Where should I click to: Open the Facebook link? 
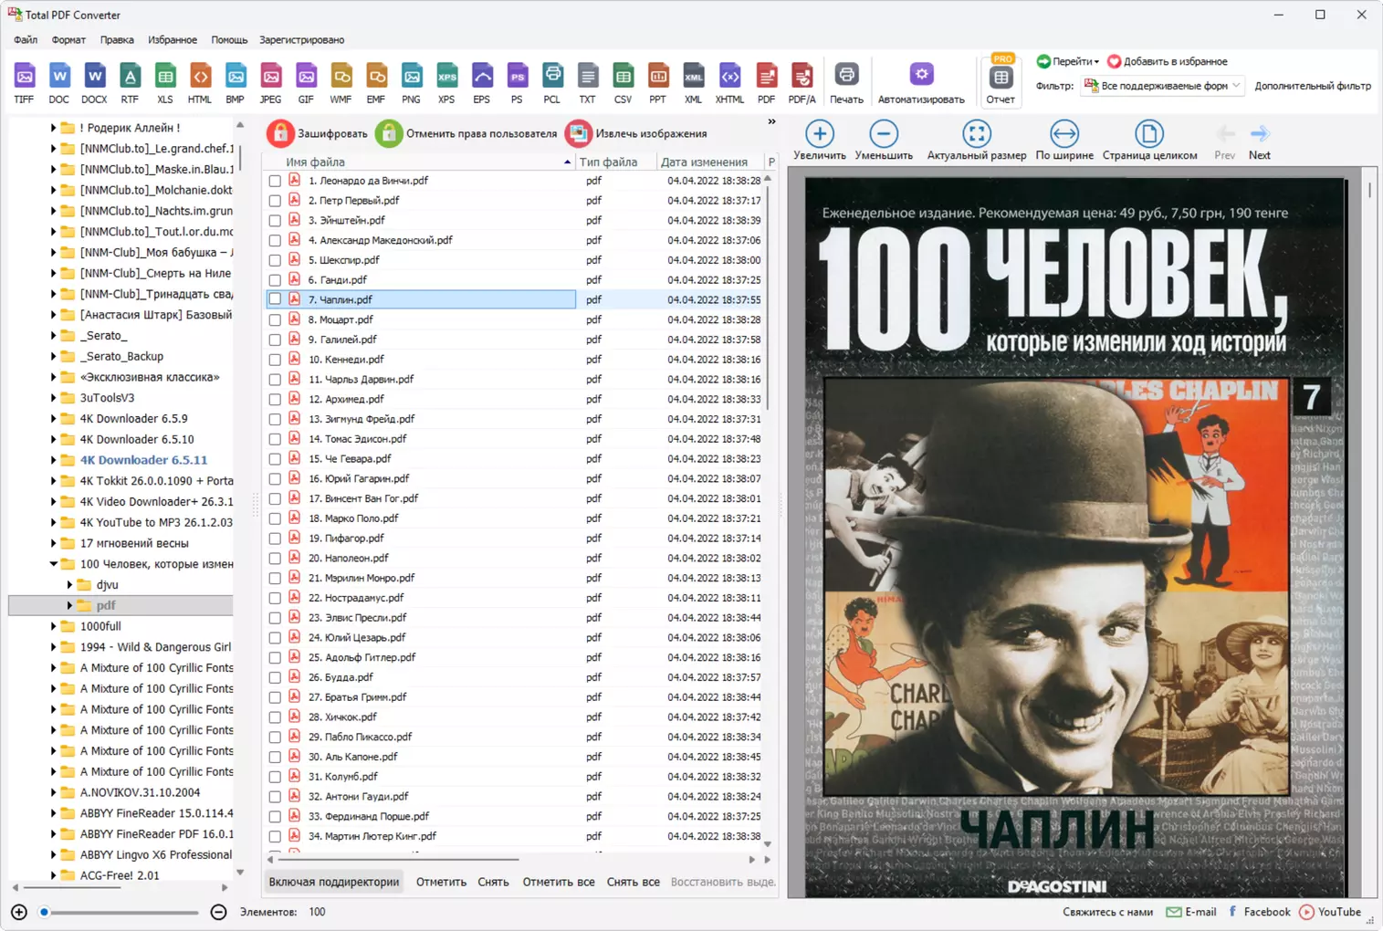point(1259,912)
